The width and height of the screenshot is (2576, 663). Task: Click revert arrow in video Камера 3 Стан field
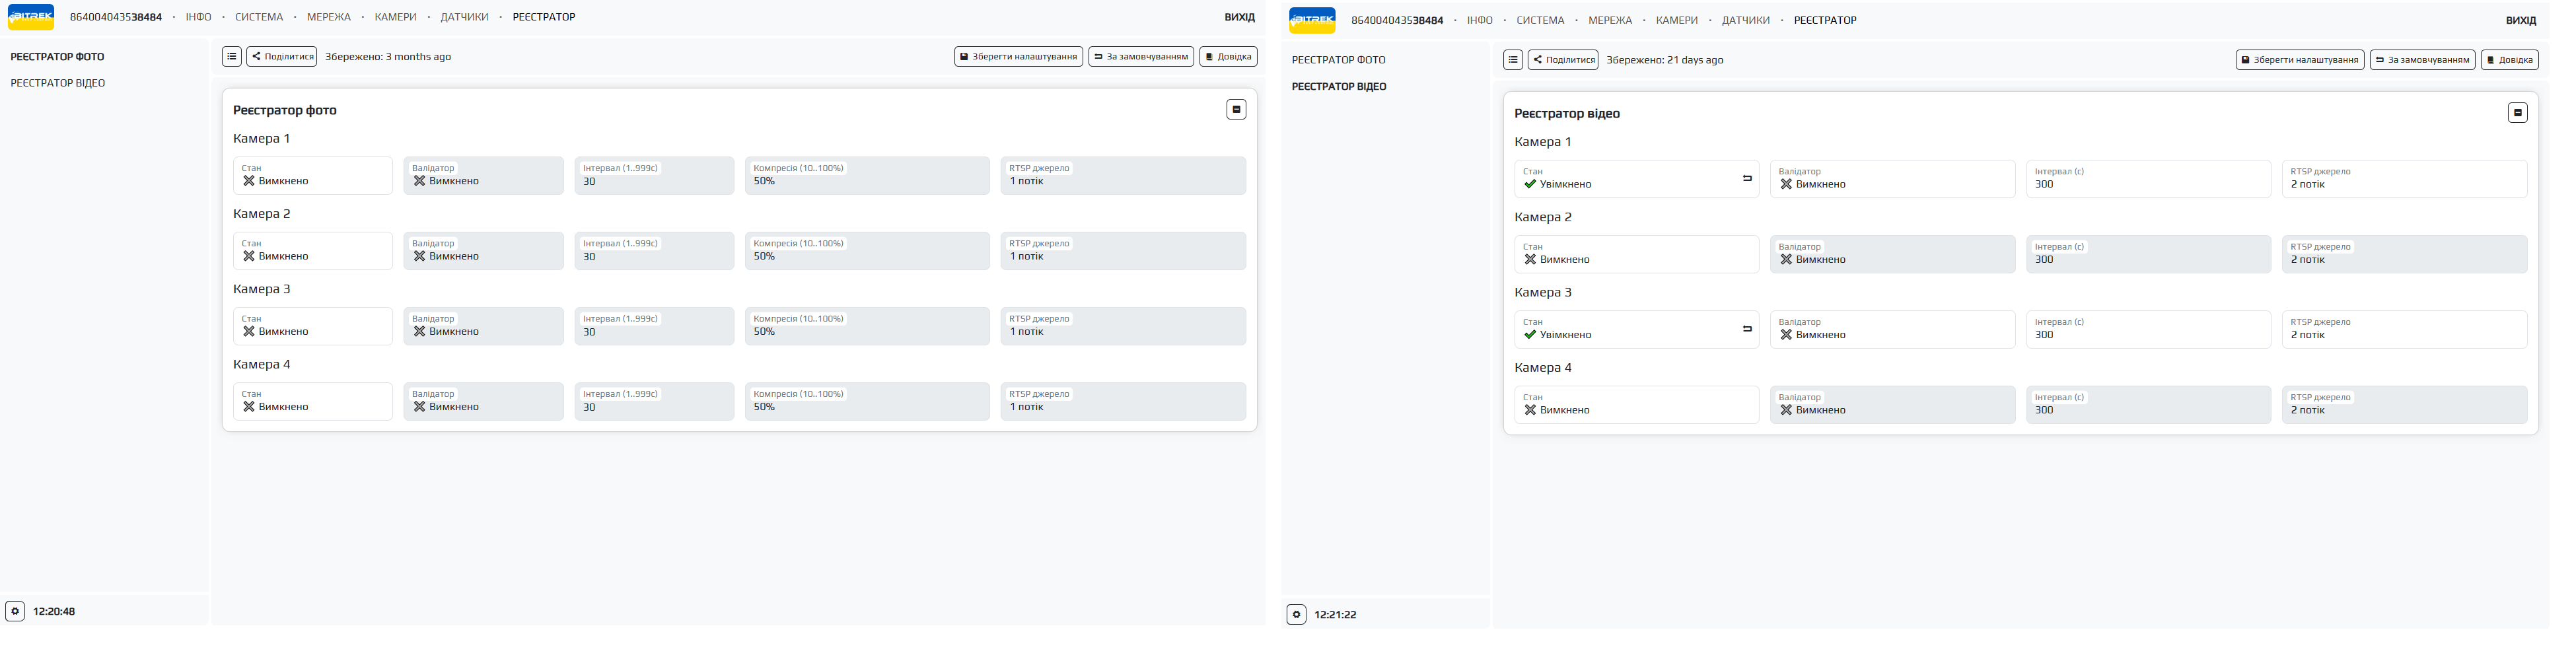[1747, 329]
